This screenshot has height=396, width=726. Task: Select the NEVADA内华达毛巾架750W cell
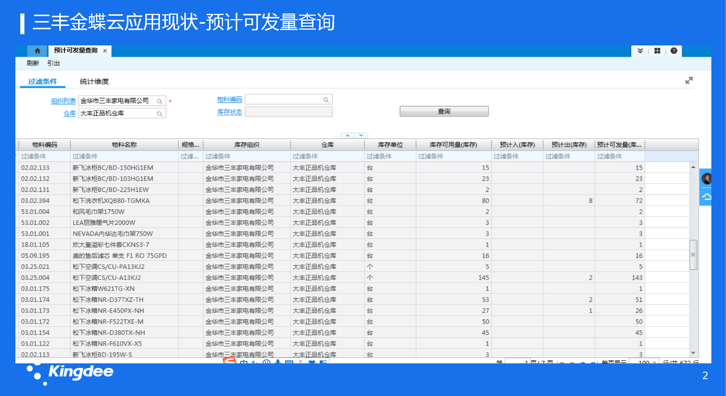[x=124, y=233]
